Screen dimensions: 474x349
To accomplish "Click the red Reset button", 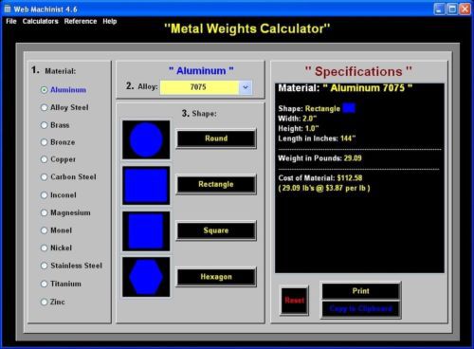I will pos(294,301).
